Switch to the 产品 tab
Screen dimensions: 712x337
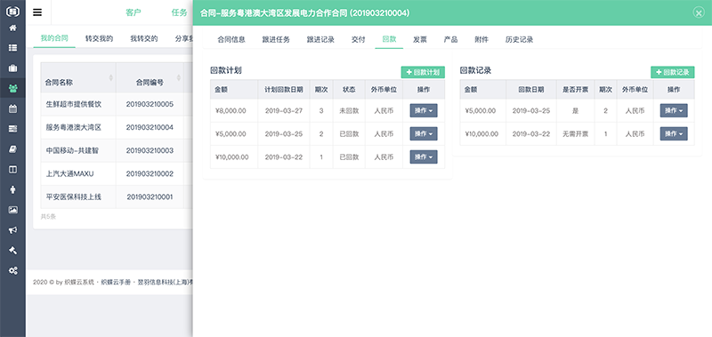tap(450, 39)
